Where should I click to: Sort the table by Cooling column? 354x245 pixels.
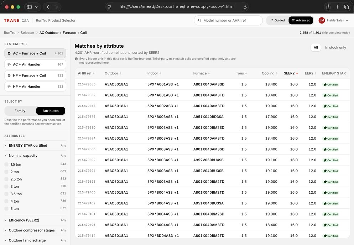pyautogui.click(x=270, y=73)
